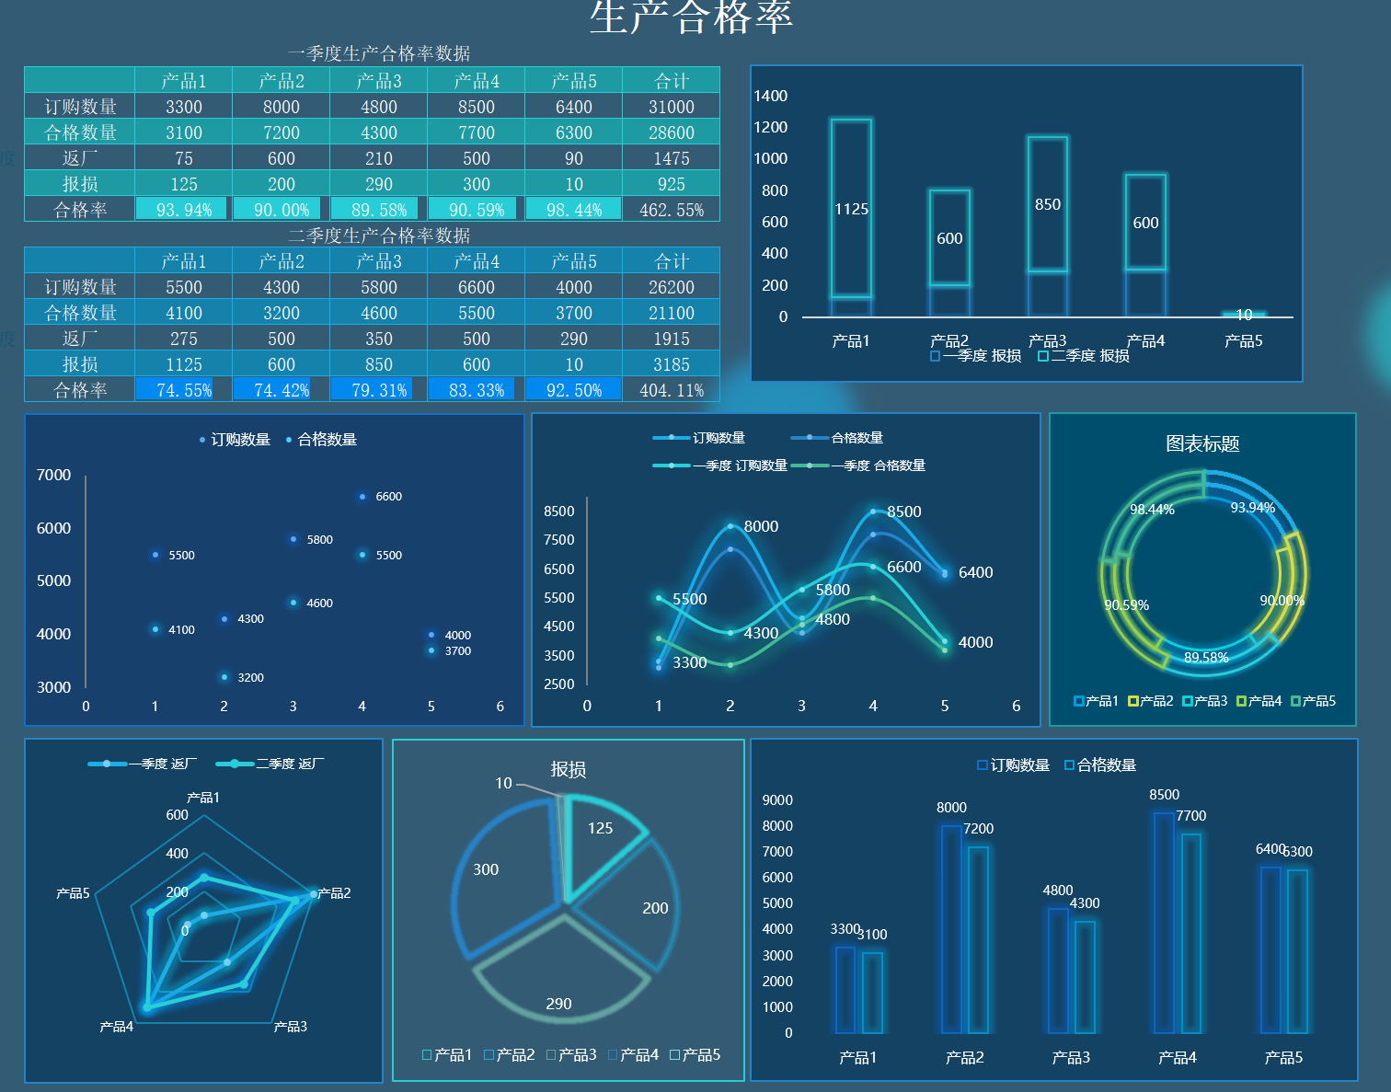Select the 28600 total cell in first-quarter table
1391x1092 pixels.
[x=672, y=132]
